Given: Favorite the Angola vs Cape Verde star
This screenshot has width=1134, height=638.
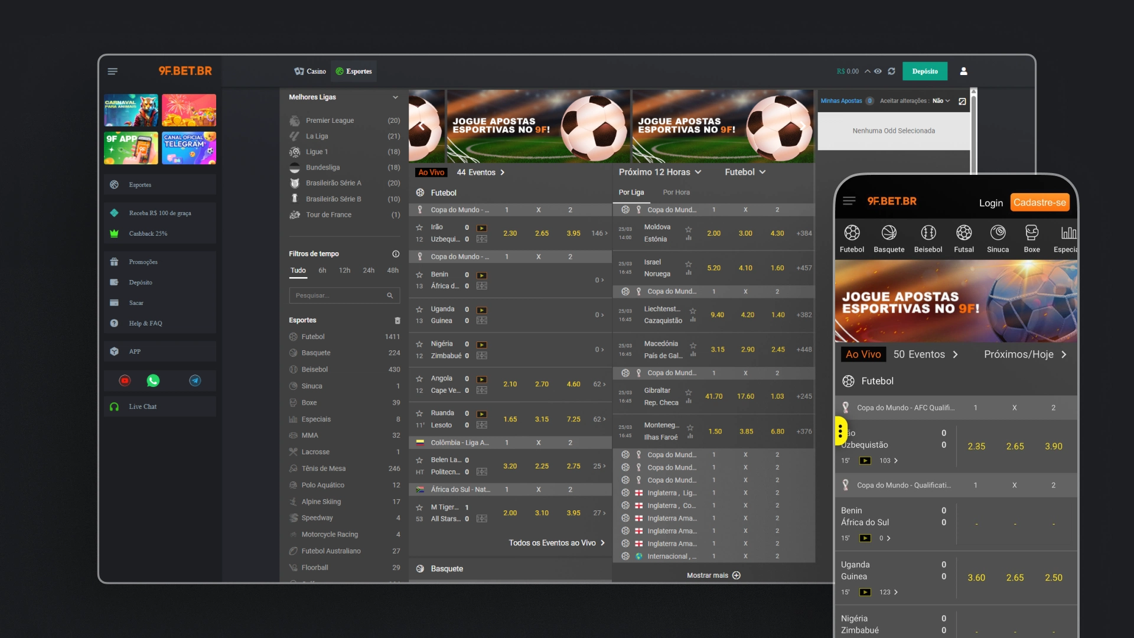Looking at the screenshot, I should pyautogui.click(x=419, y=379).
